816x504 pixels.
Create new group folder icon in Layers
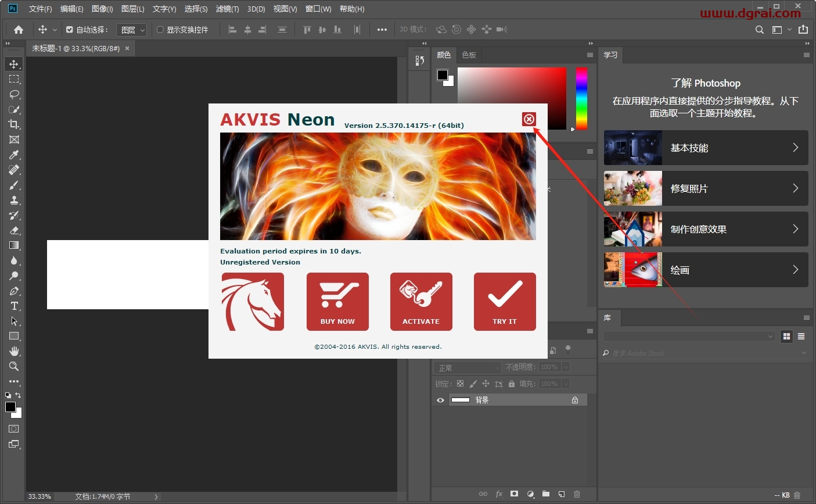click(546, 494)
